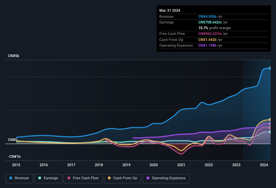
Task: Click the Cash From Op endpoint marker
Action: [270, 120]
